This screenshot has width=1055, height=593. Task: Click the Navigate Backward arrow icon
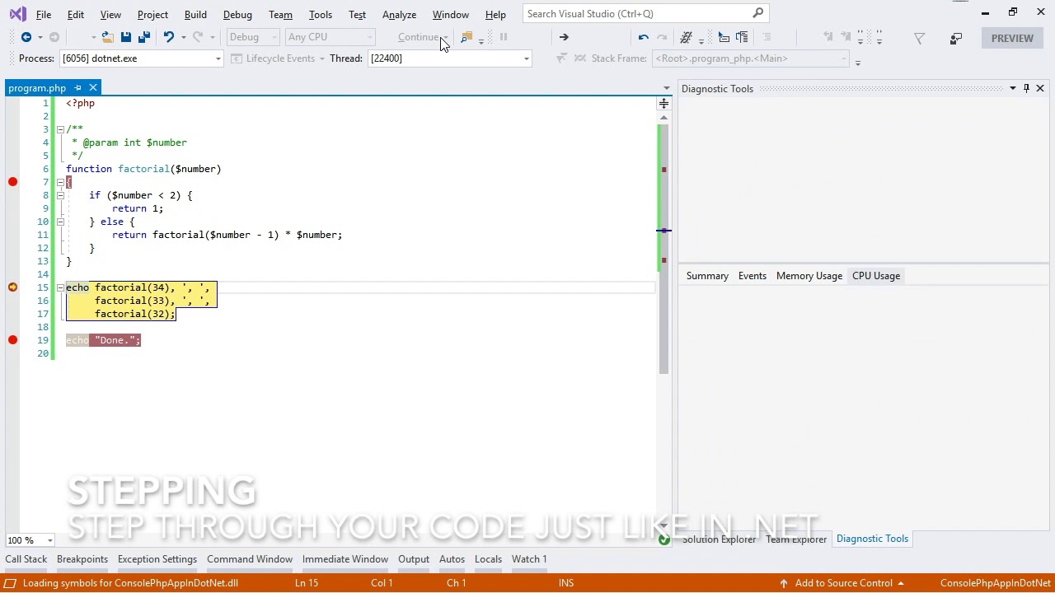(26, 37)
